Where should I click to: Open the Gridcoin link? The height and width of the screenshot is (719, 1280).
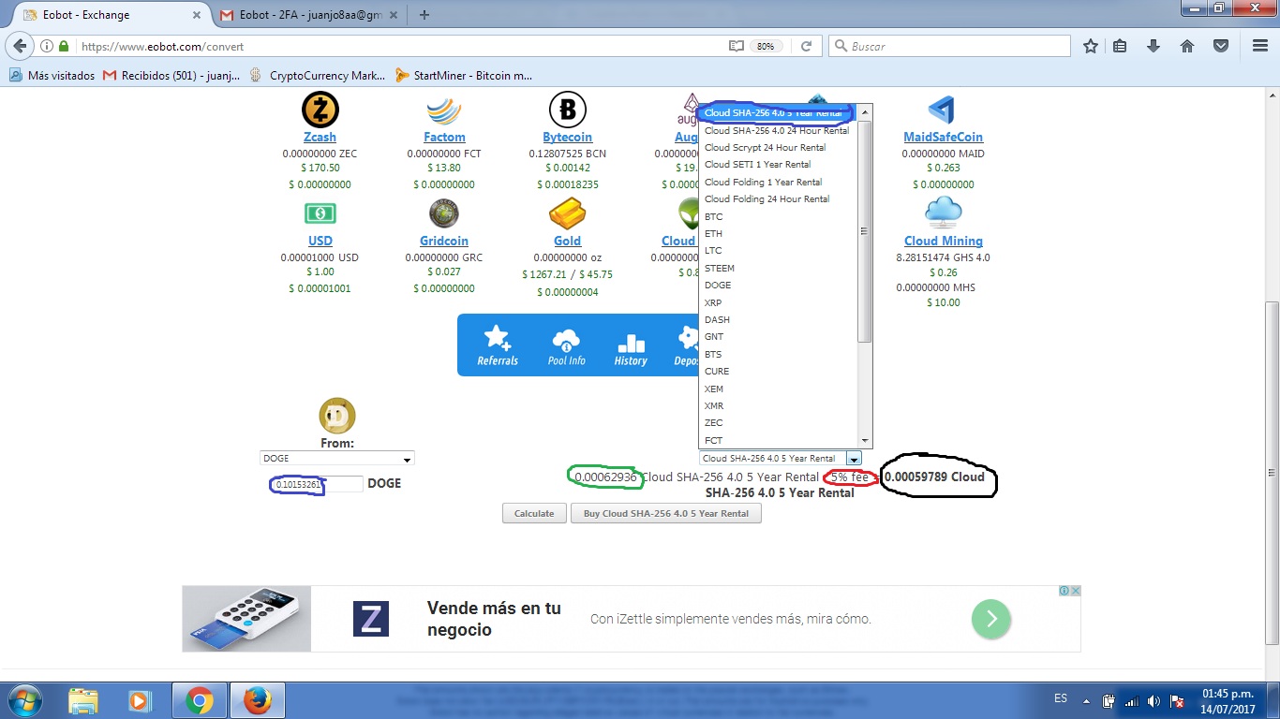click(x=444, y=241)
